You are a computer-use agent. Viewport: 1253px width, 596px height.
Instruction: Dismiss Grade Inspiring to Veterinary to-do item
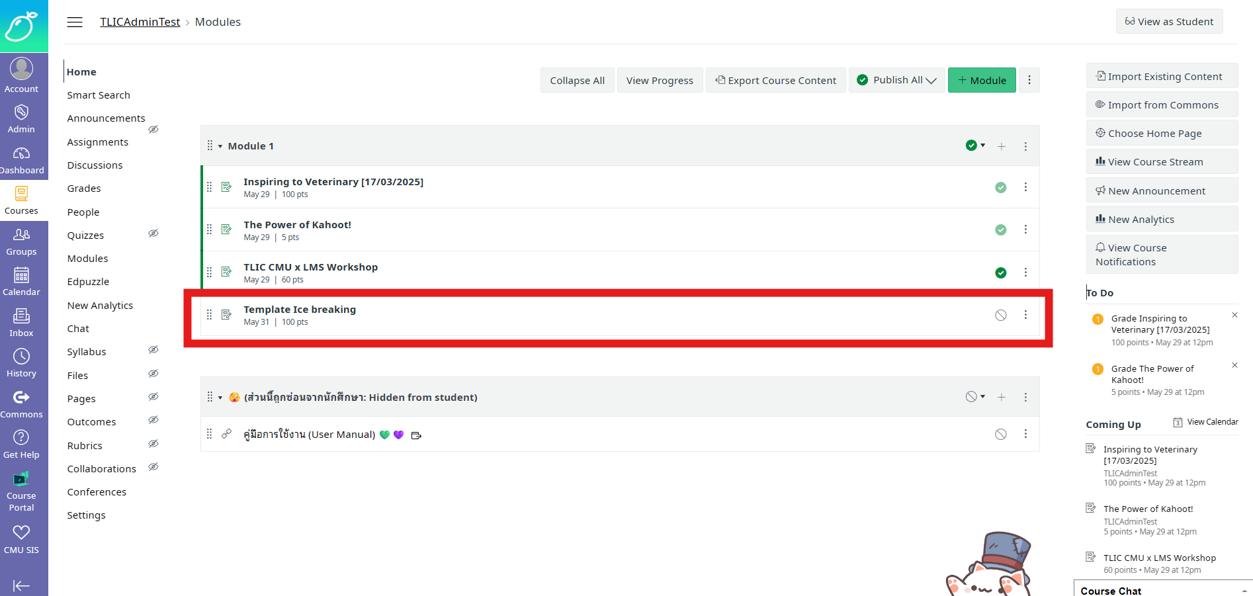1234,316
